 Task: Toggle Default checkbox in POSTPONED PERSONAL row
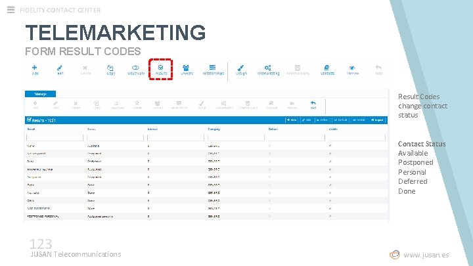point(270,216)
